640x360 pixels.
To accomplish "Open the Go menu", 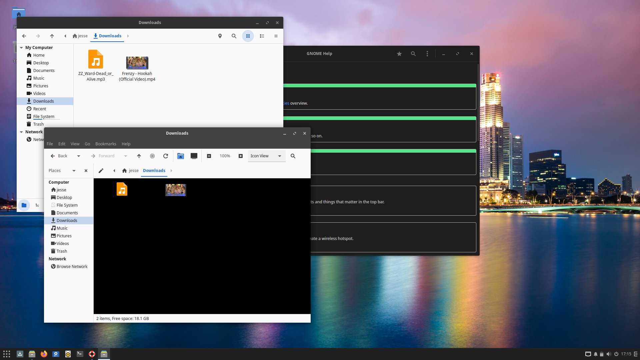I will (87, 144).
